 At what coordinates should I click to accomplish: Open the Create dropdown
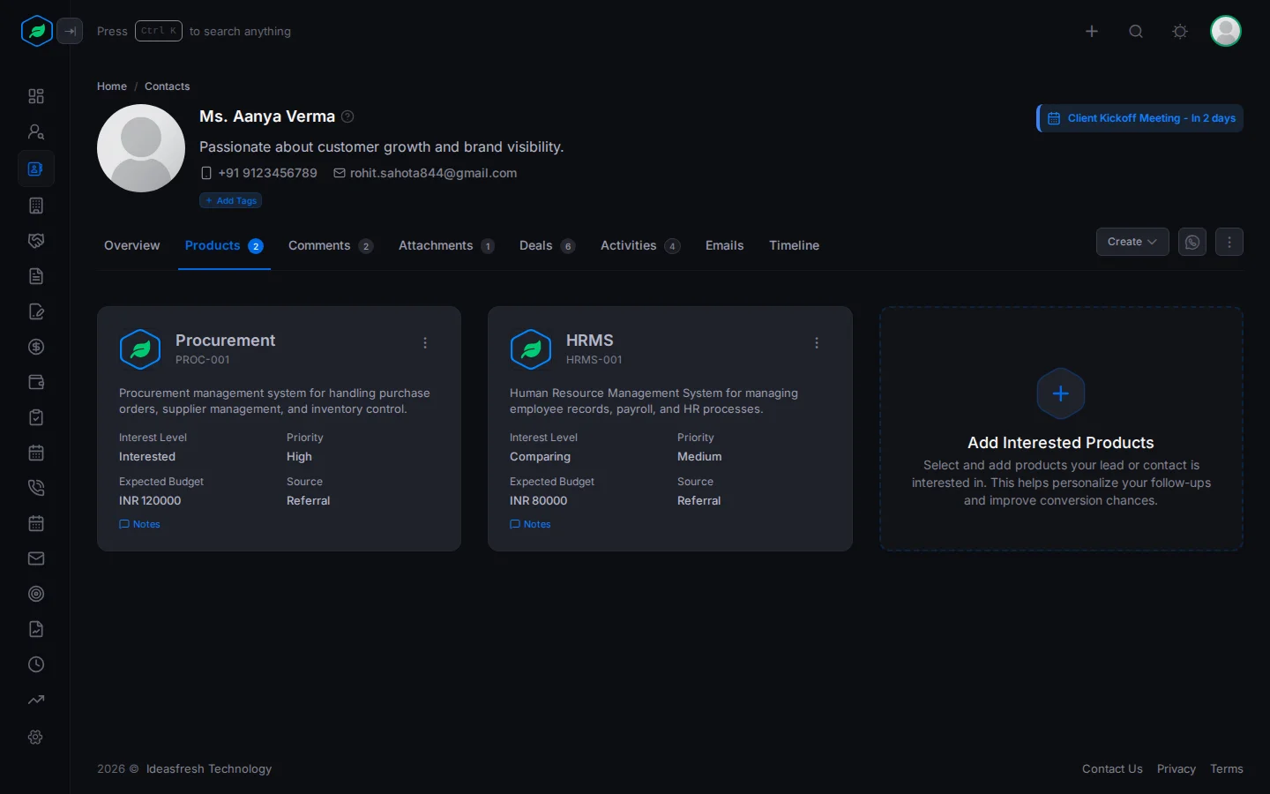pyautogui.click(x=1132, y=242)
